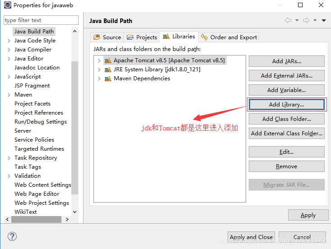Select Targeted Runtimes in the tree

(x=39, y=149)
